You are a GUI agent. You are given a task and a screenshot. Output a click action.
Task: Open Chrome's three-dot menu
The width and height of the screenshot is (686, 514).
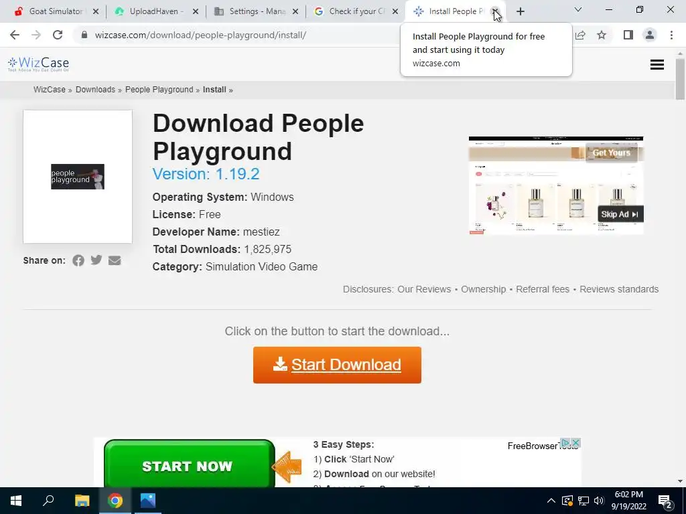(671, 35)
